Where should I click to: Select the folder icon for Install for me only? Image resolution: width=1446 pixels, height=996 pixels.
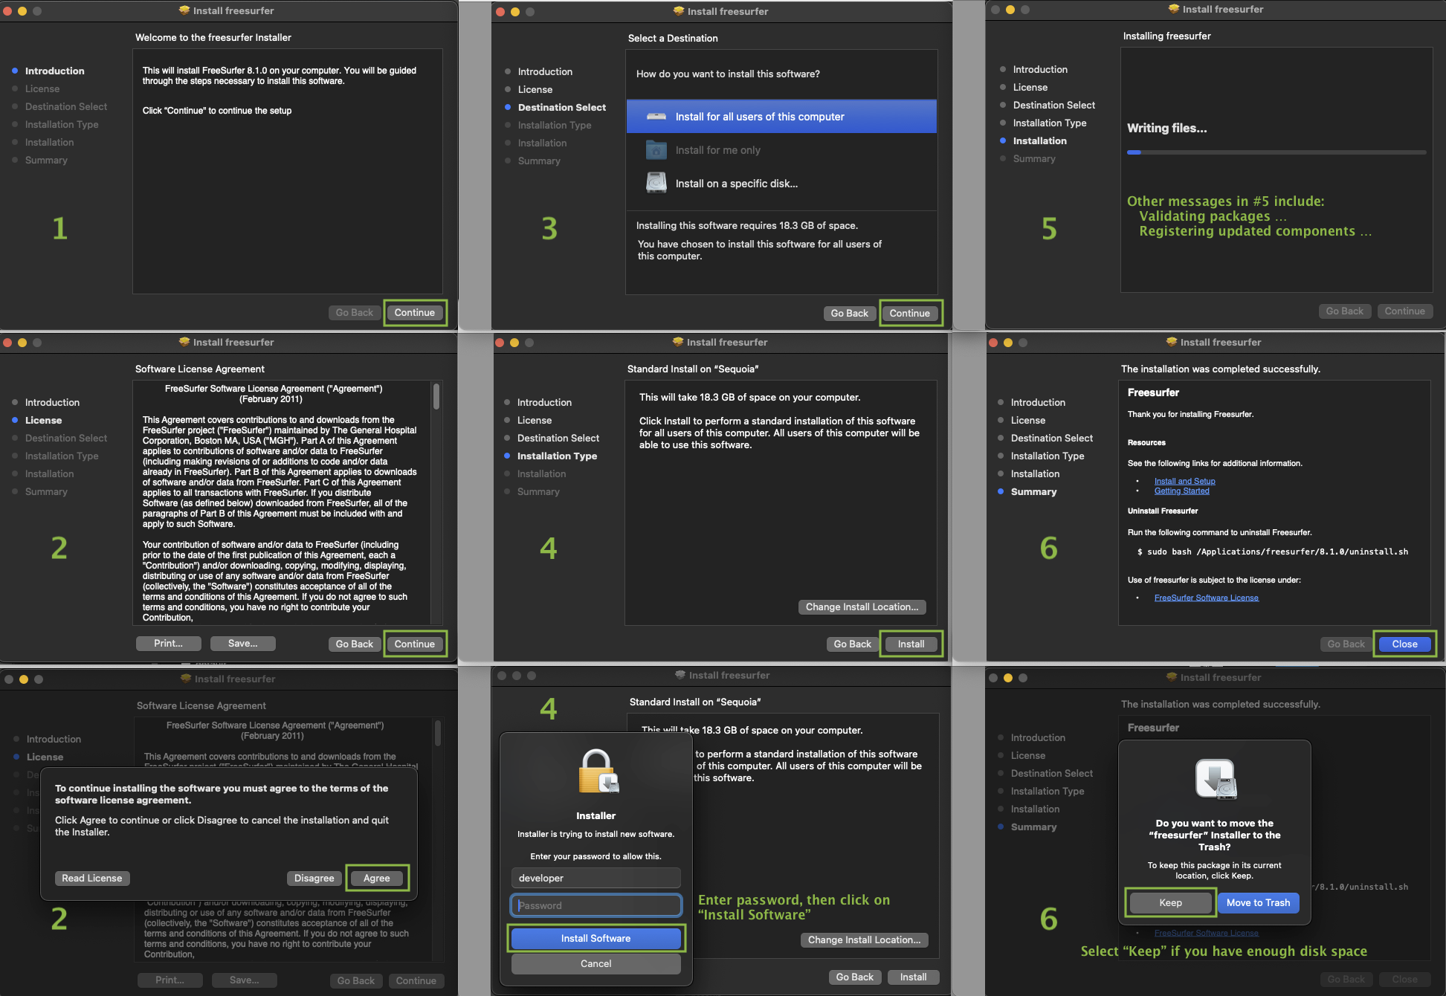point(656,150)
